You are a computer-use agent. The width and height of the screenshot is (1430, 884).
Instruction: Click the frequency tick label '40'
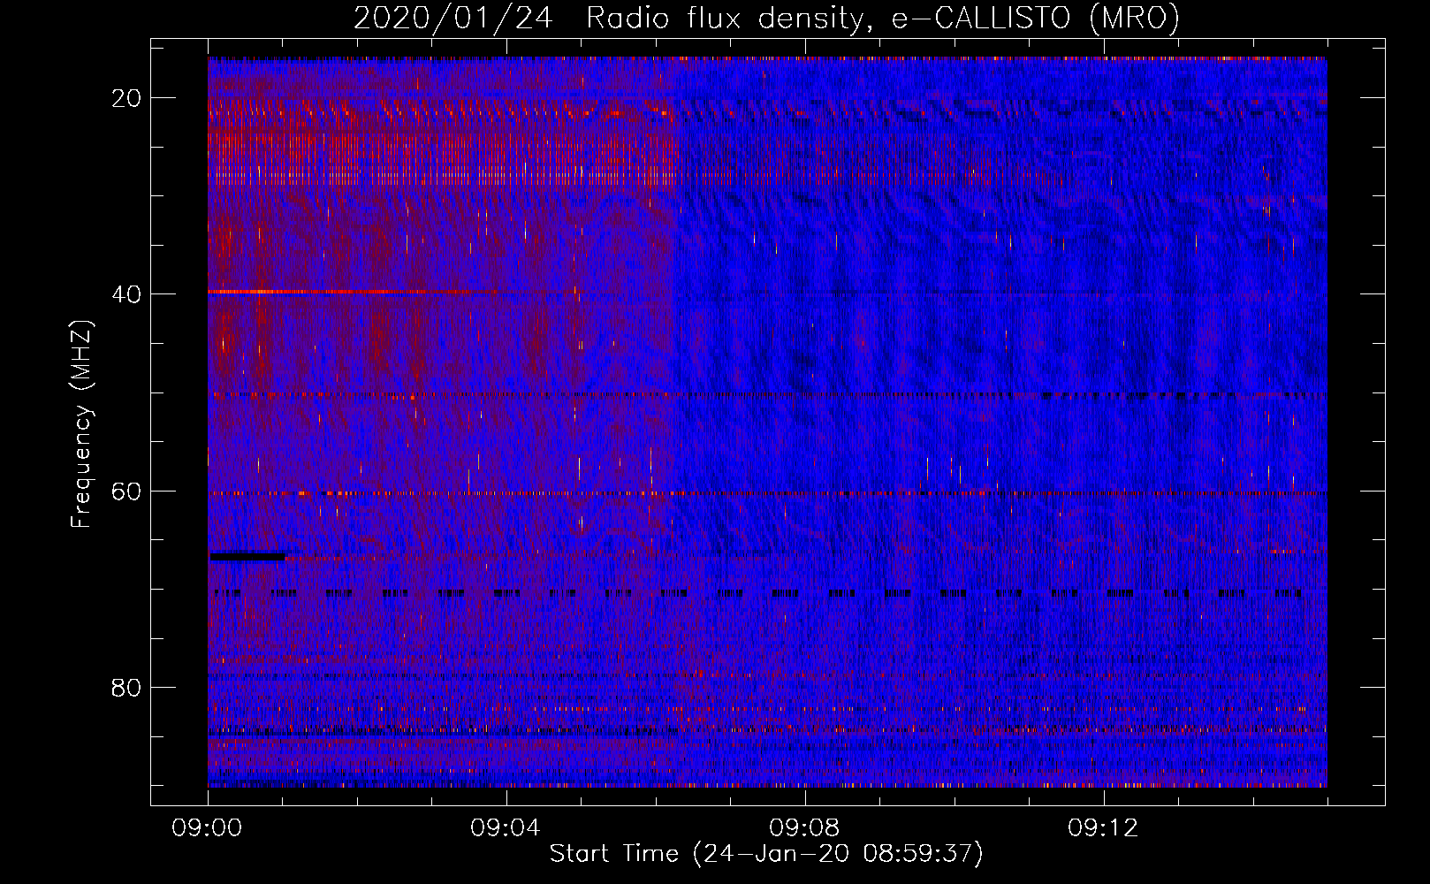coord(127,294)
